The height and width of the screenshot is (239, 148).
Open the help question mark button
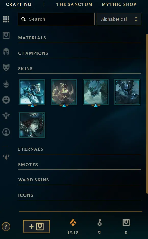(x=6, y=227)
